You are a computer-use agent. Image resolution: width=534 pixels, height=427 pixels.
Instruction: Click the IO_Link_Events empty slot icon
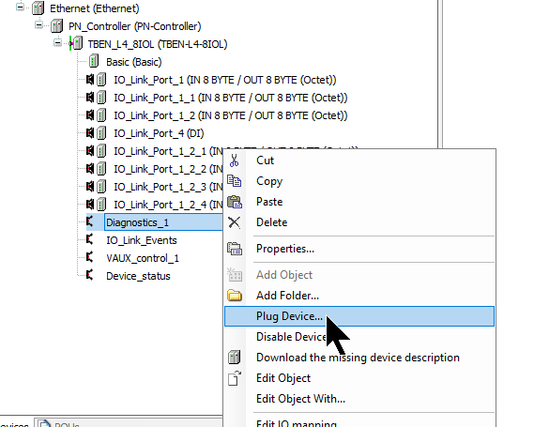tap(90, 239)
